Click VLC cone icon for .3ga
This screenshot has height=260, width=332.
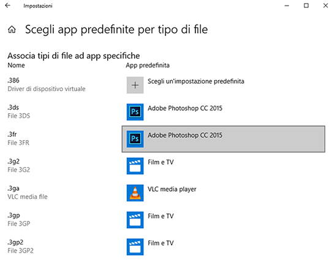click(135, 193)
